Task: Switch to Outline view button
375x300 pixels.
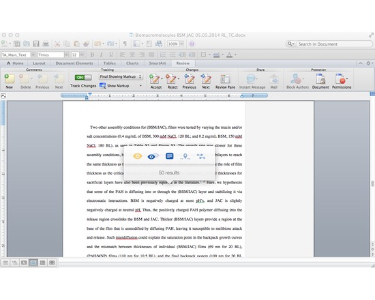Action: pos(14,262)
